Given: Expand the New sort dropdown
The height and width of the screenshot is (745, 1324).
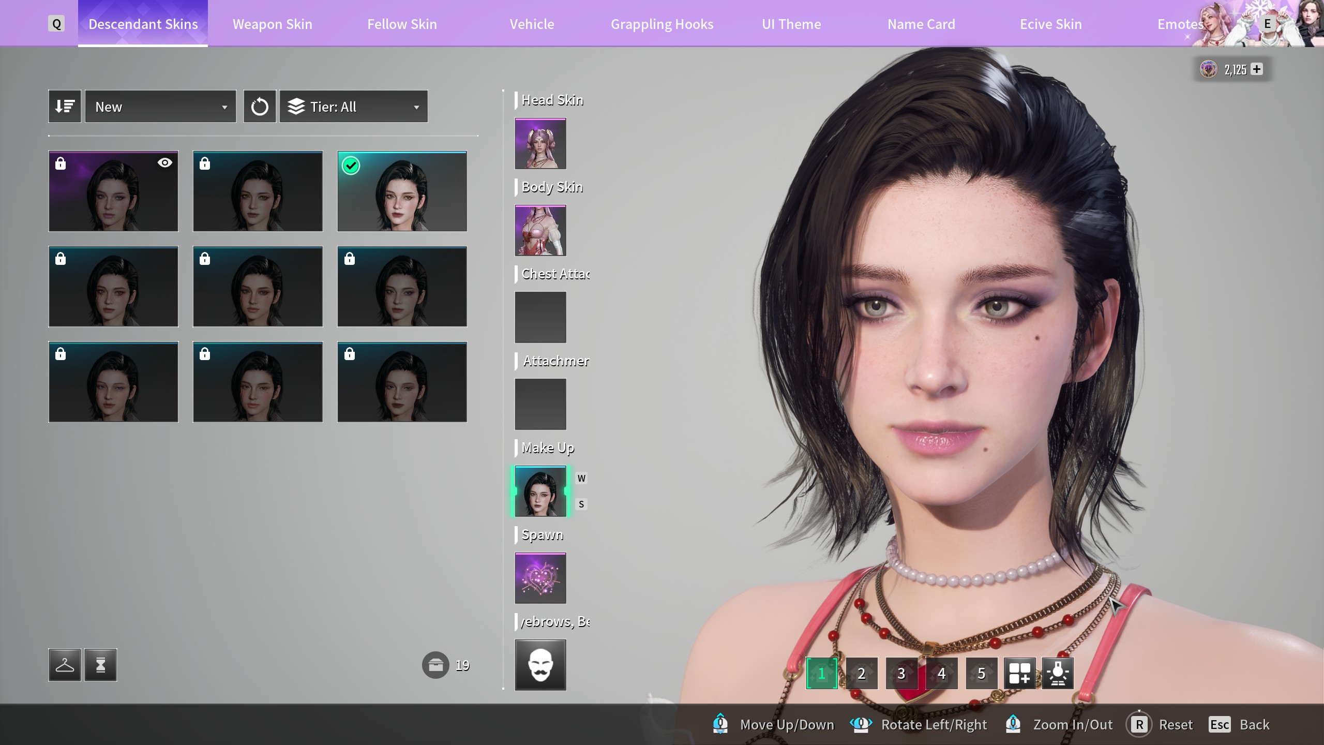Looking at the screenshot, I should (160, 107).
